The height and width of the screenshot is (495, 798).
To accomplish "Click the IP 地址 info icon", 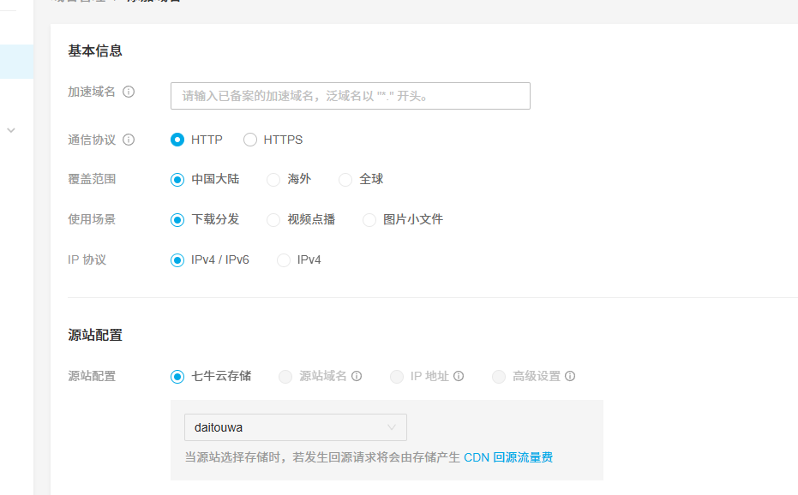I will (x=459, y=376).
